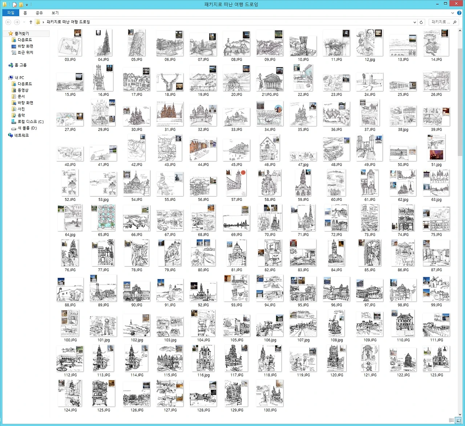Click the vertical scrollbar of the file list
The image size is (465, 426).
pyautogui.click(x=460, y=102)
